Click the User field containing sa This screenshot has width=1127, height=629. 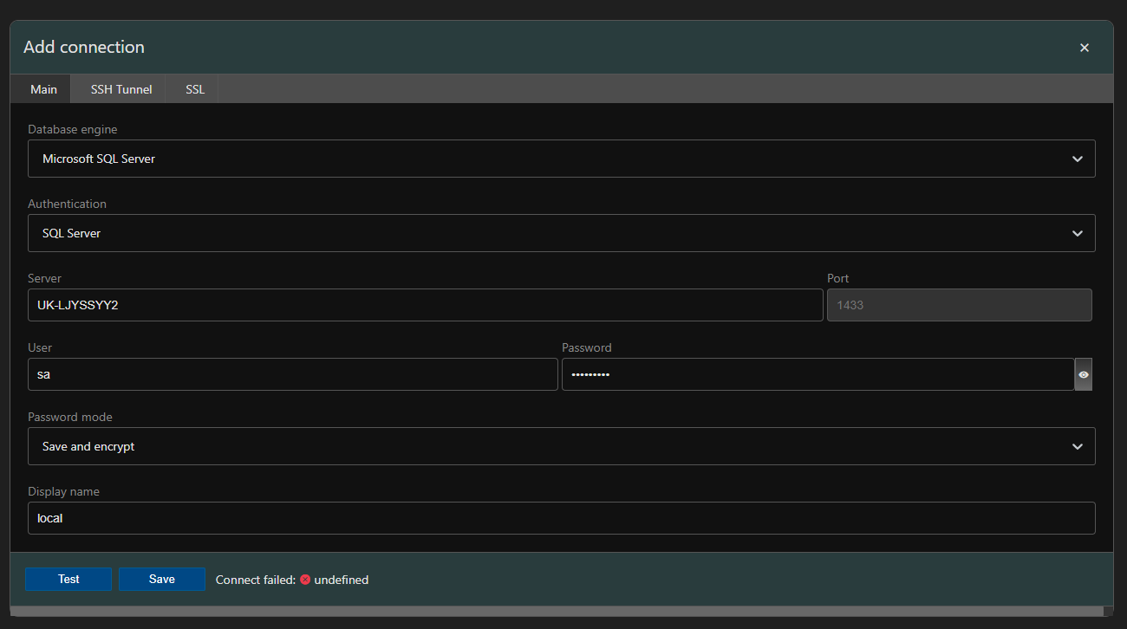point(292,374)
